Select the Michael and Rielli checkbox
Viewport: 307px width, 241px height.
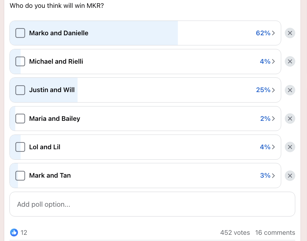(x=20, y=61)
